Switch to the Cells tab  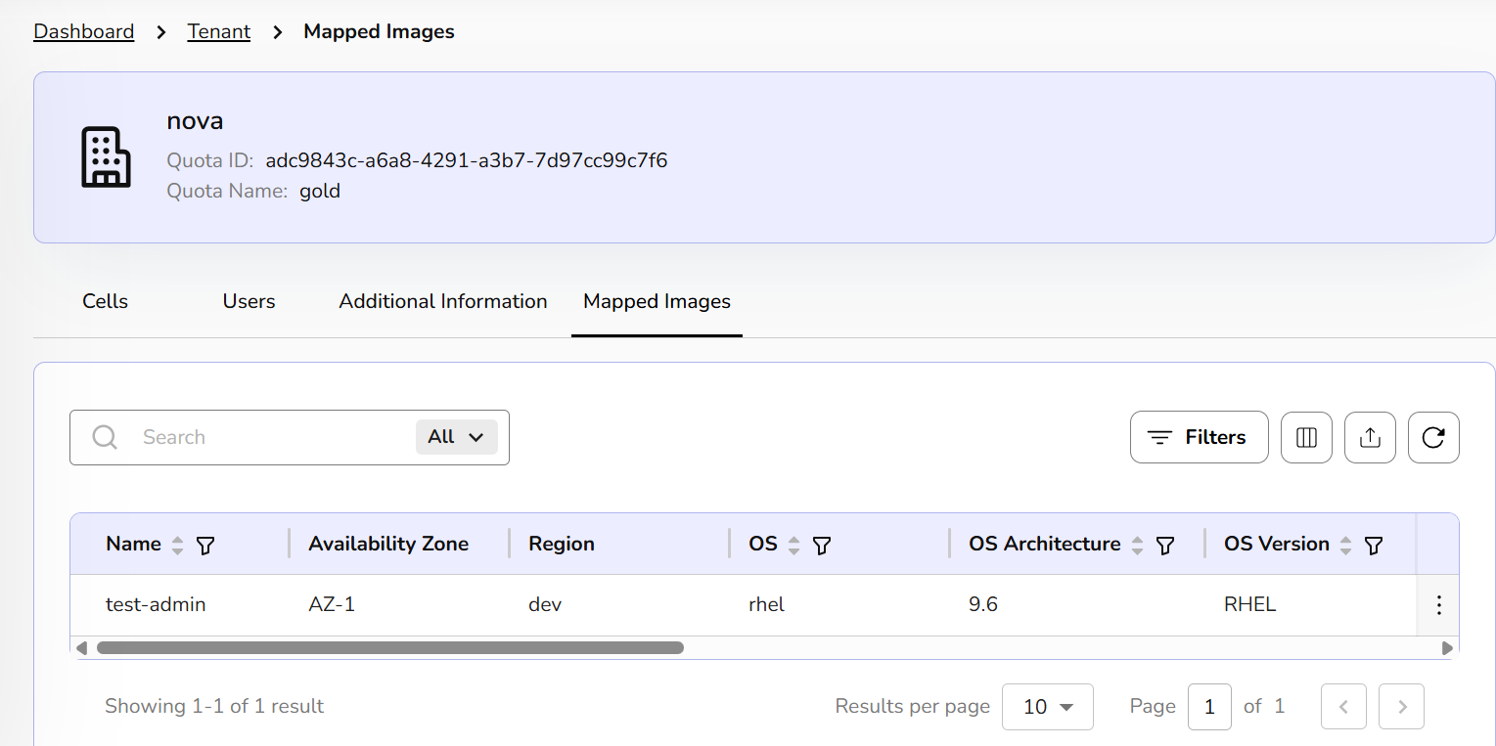pyautogui.click(x=105, y=301)
